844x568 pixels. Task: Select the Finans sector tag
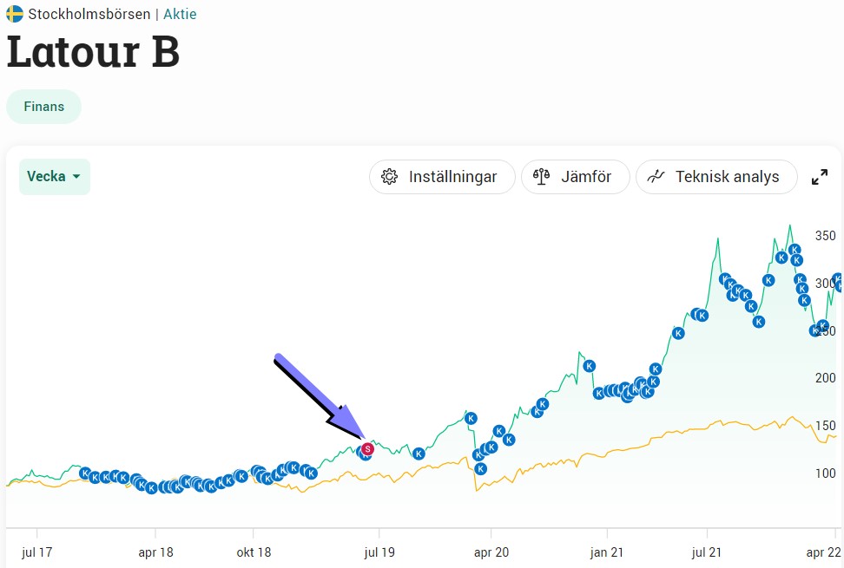point(43,107)
